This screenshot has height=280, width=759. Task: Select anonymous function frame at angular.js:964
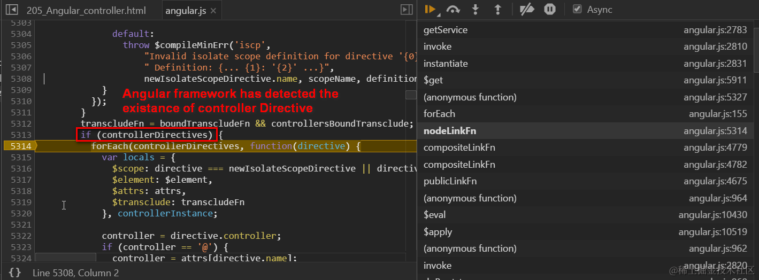[x=586, y=198]
